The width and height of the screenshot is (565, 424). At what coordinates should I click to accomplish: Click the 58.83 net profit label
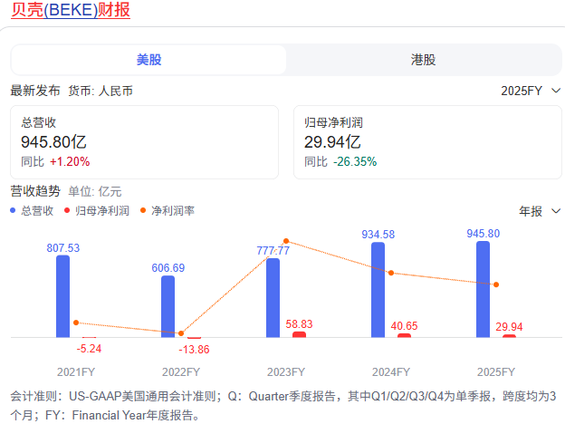pos(299,324)
